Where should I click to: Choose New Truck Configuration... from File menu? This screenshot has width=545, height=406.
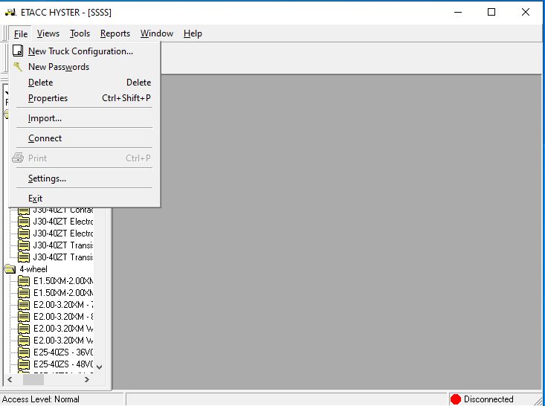(84, 51)
